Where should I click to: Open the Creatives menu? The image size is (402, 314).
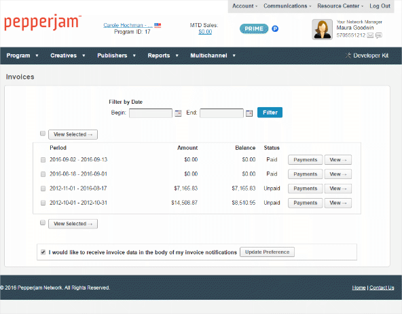click(68, 56)
